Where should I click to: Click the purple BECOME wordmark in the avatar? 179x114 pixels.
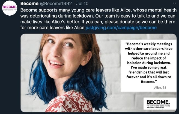[10, 7]
